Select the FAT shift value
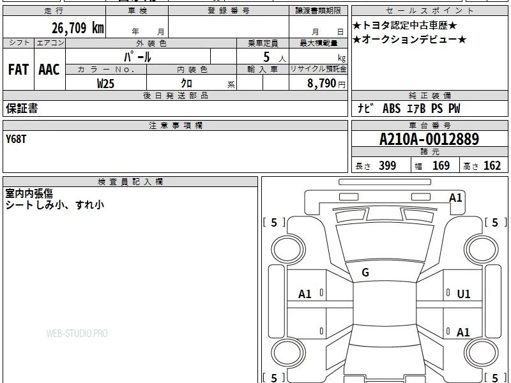The width and height of the screenshot is (511, 383). click(x=19, y=70)
